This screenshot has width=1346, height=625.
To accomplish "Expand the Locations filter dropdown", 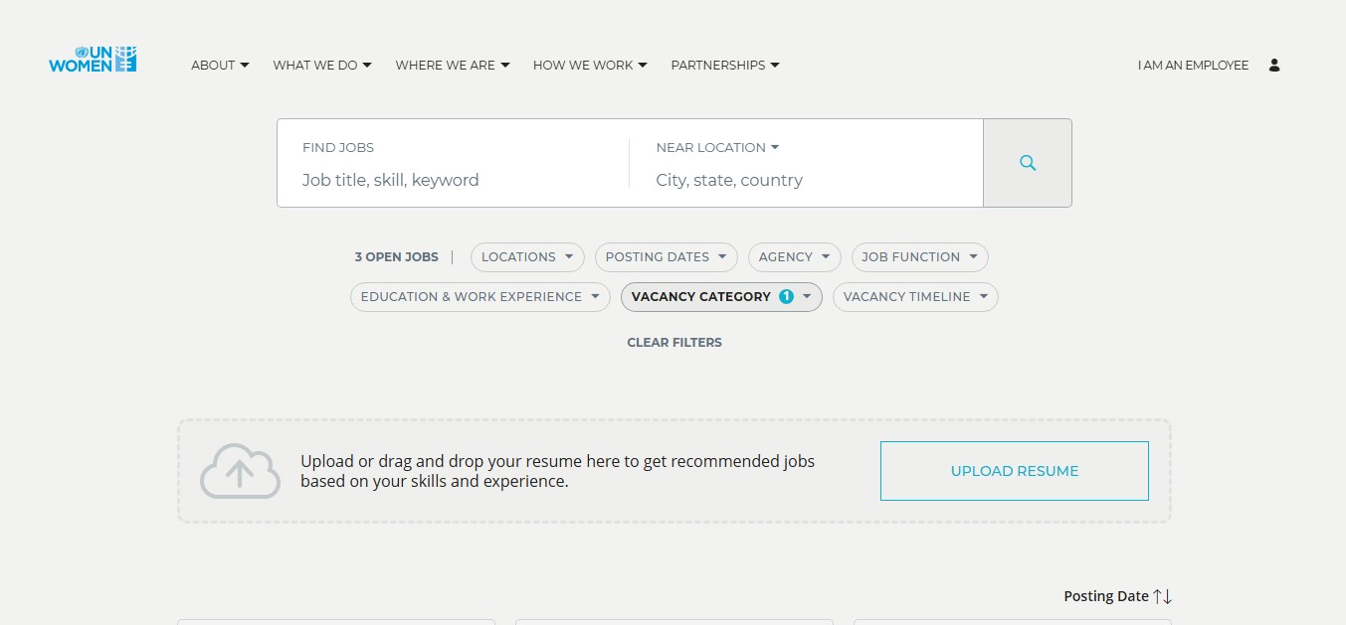I will coord(527,257).
